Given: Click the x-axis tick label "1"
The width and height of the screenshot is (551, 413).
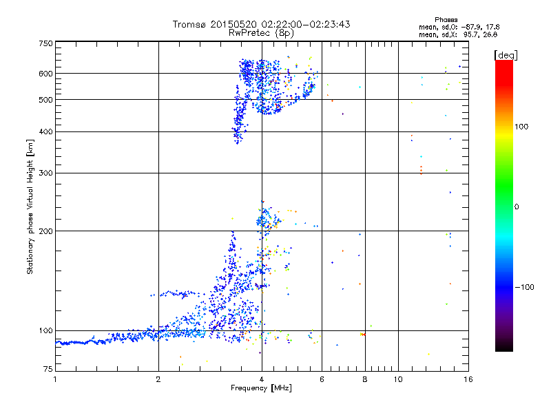Looking at the screenshot, I should point(55,379).
